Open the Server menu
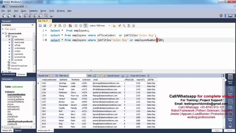Image resolution: width=236 pixels, height=133 pixels. pos(43,11)
